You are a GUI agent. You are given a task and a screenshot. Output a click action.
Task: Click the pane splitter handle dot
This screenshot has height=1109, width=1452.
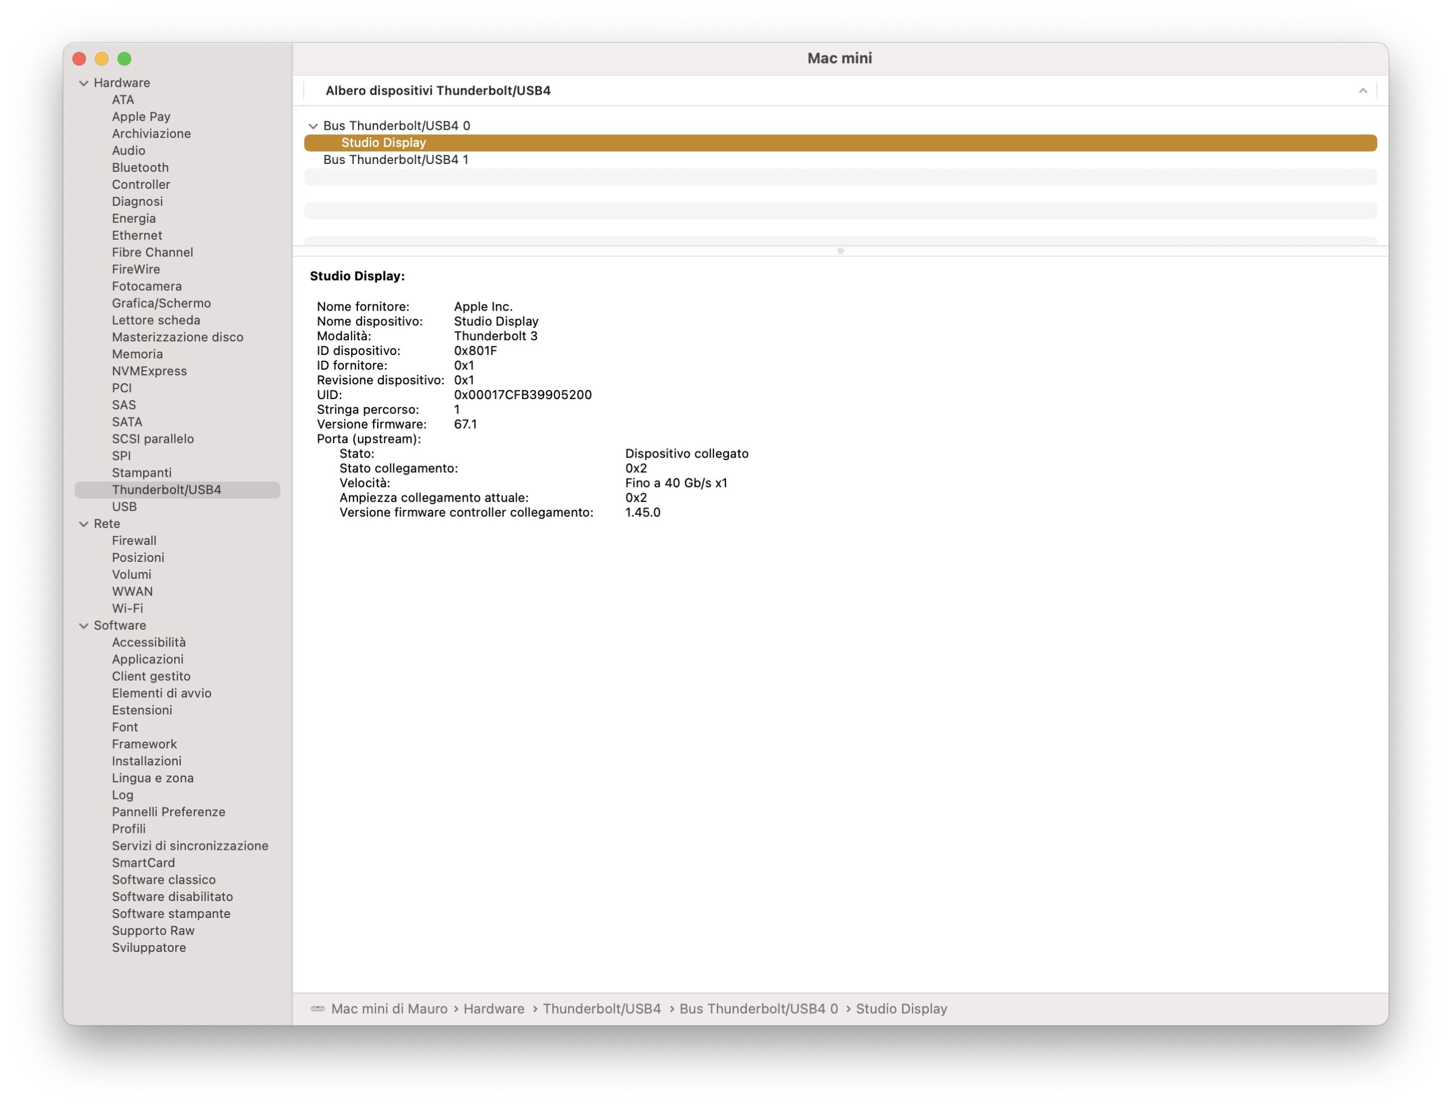pyautogui.click(x=840, y=251)
